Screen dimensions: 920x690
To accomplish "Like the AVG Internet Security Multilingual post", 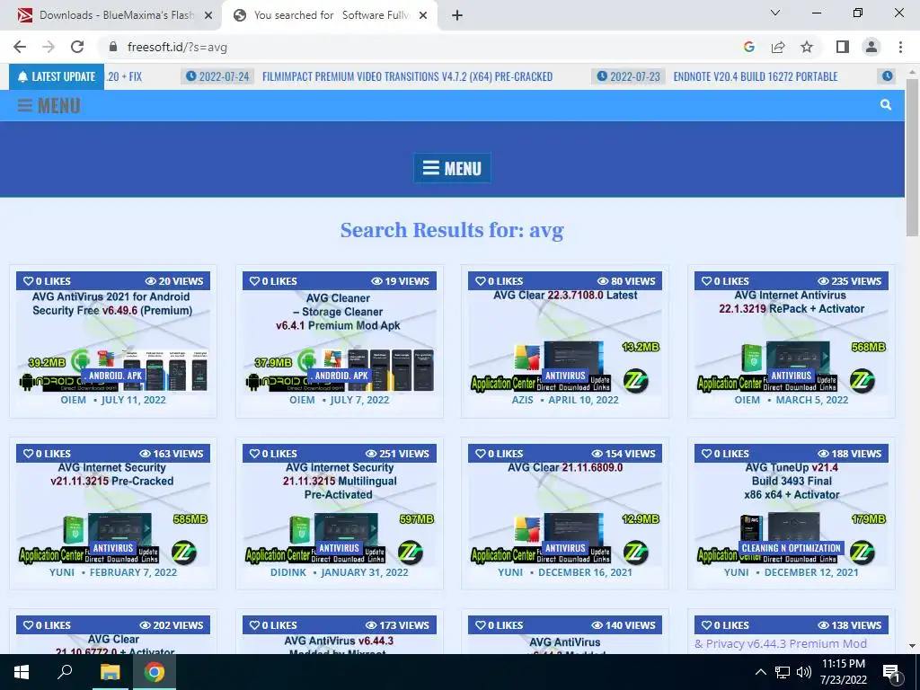I will 273,454.
